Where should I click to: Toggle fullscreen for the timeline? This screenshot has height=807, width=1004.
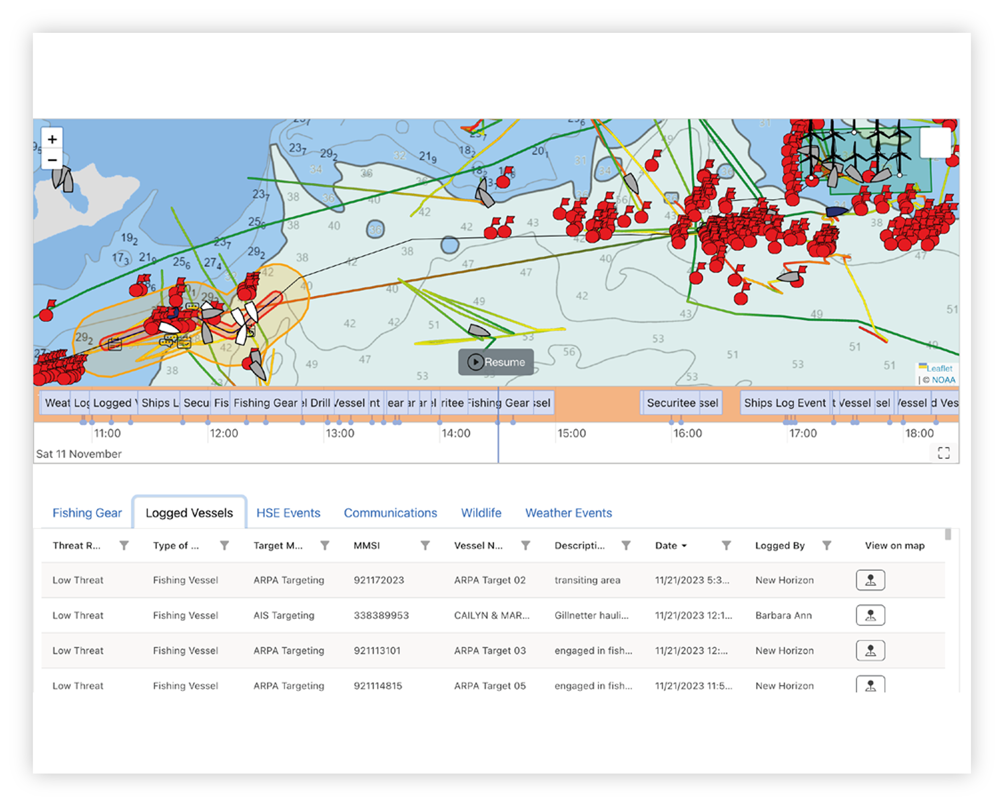coord(943,453)
